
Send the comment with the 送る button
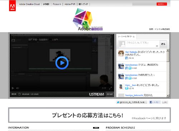coord(163,44)
